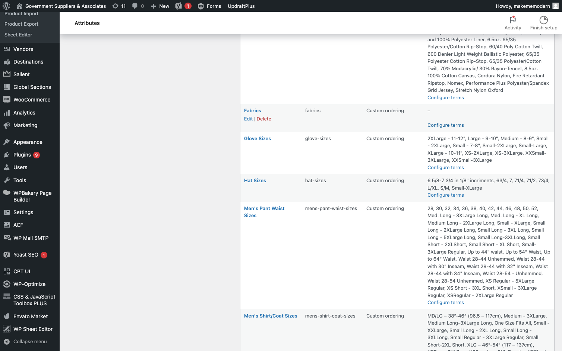Image resolution: width=562 pixels, height=351 pixels.
Task: Open the Fabrics attribute link
Action: [252, 110]
